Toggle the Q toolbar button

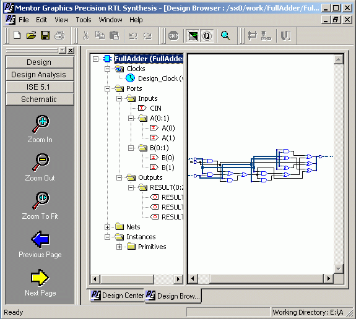pyautogui.click(x=207, y=36)
